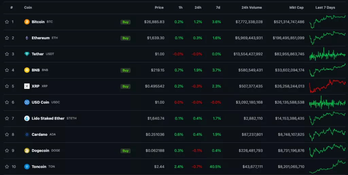
Task: Click the Bitcoin price $26,885.83
Action: pyautogui.click(x=154, y=22)
